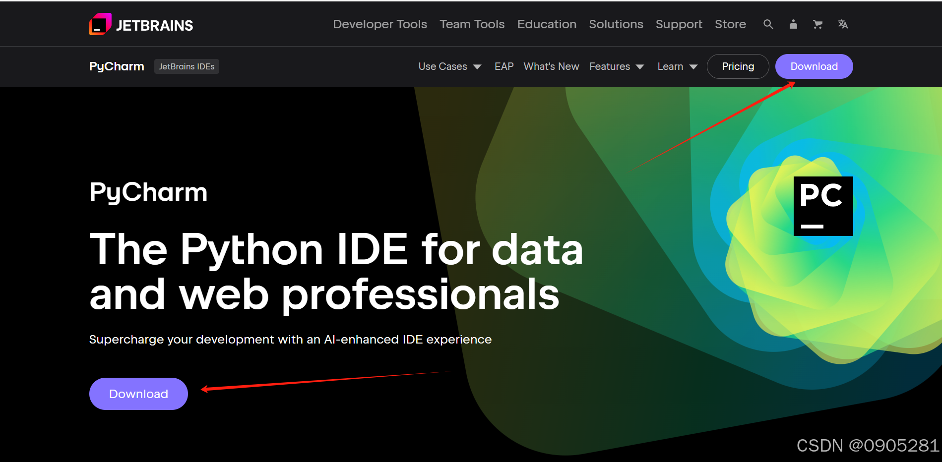Open the EAP link

point(504,66)
